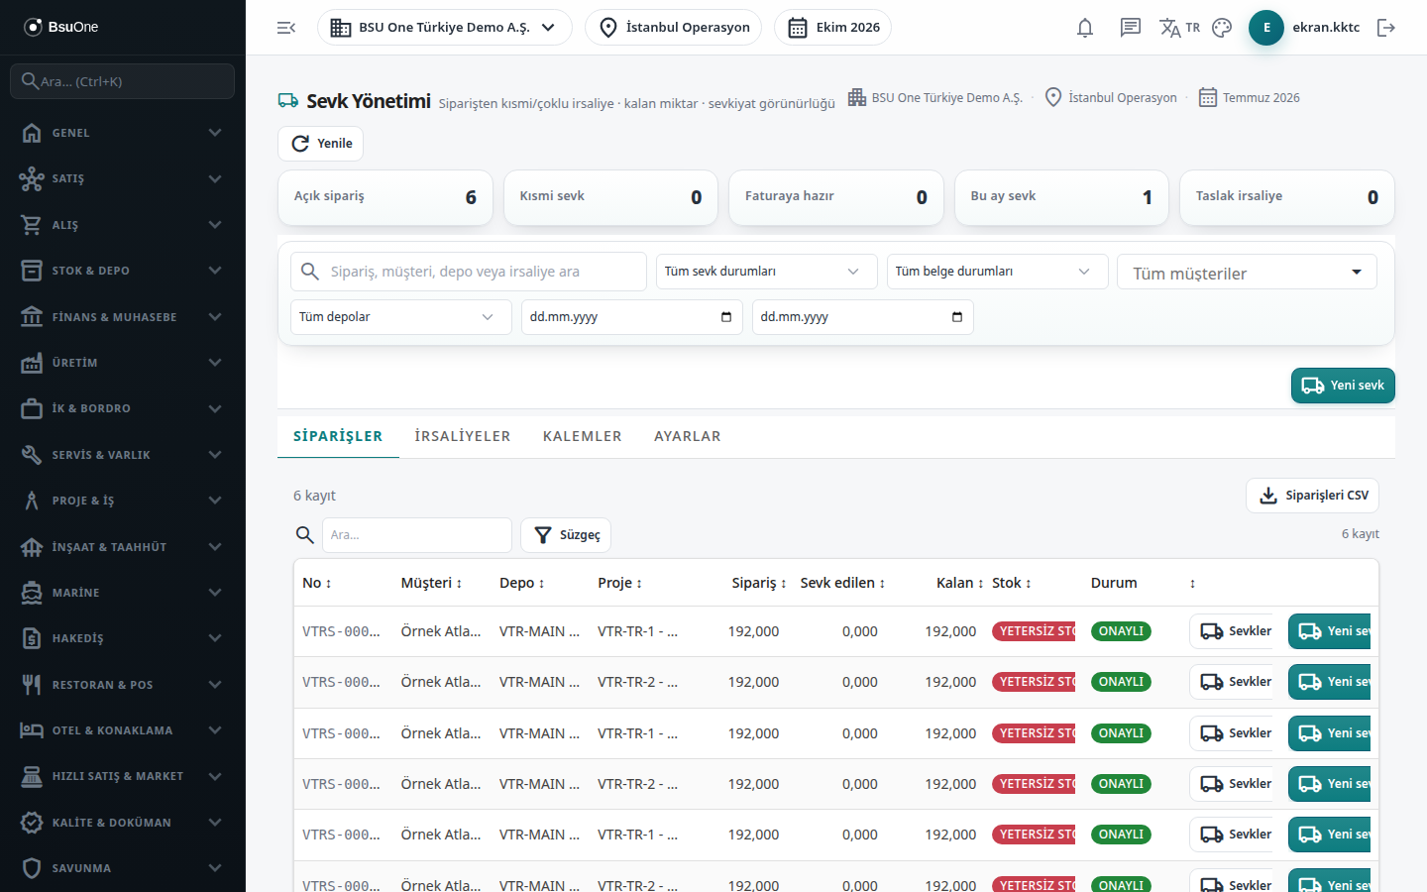
Task: Open the Tüm sevk durumları dropdown
Action: point(766,272)
